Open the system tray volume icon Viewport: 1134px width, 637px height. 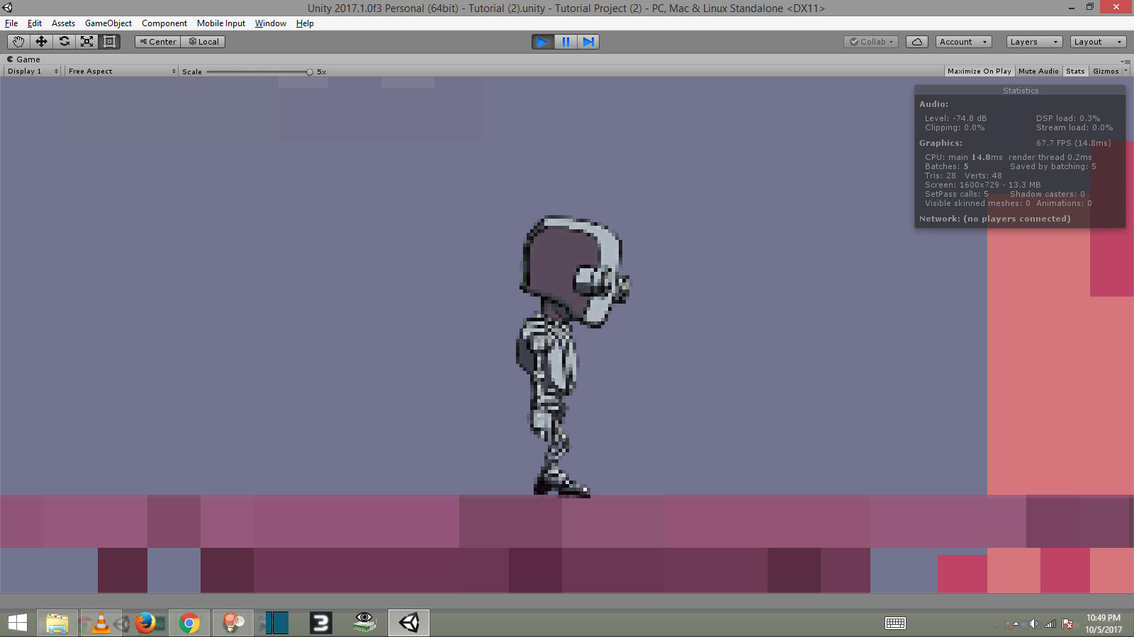coord(1033,624)
